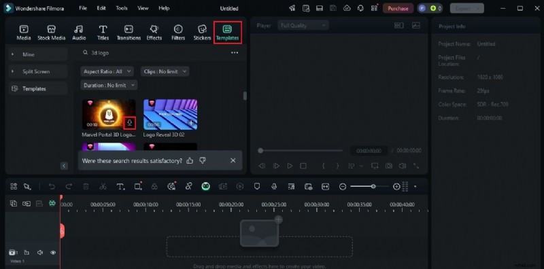Collapse the left sidebar panel

point(64,166)
